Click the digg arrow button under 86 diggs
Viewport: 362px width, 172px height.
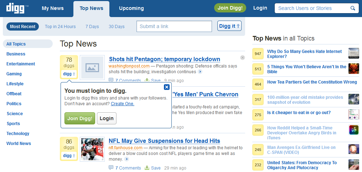click(69, 156)
